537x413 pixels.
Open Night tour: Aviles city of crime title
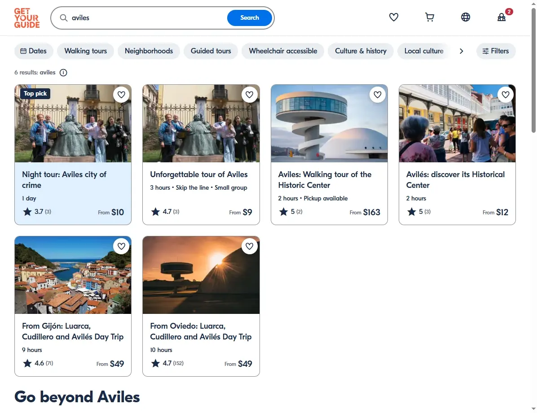click(x=64, y=180)
